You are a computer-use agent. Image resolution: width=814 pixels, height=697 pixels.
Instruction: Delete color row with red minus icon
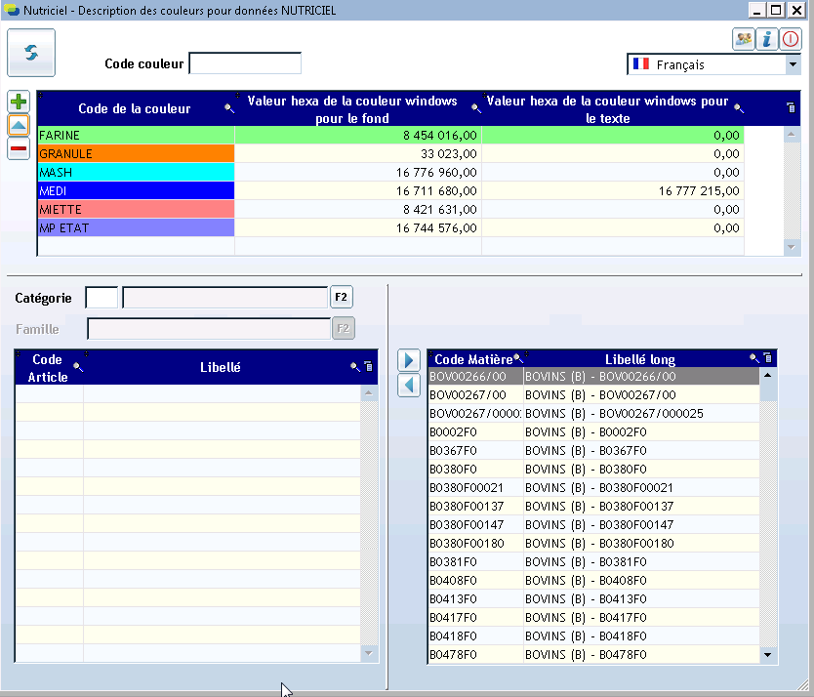(19, 149)
